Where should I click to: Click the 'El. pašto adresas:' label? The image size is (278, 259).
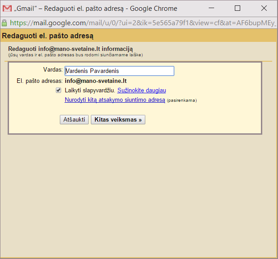[x=40, y=81]
